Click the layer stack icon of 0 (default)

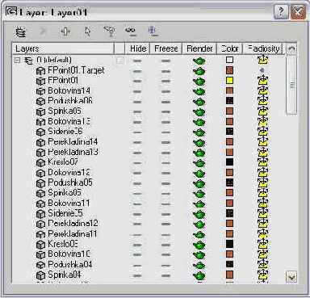click(x=28, y=61)
